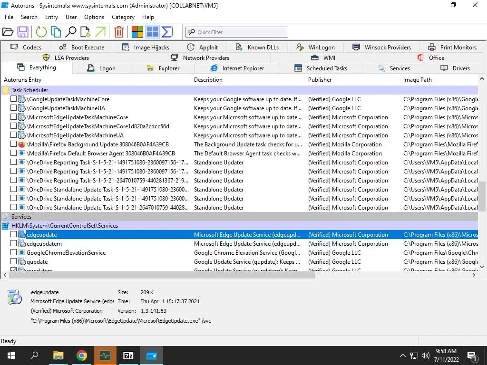Switch to the Office tab
The width and height of the screenshot is (487, 365).
[x=430, y=58]
